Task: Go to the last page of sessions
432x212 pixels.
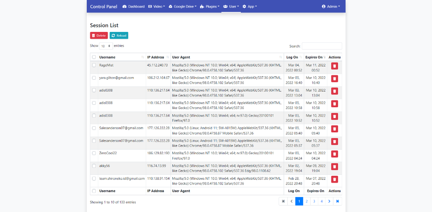Action: (x=337, y=201)
